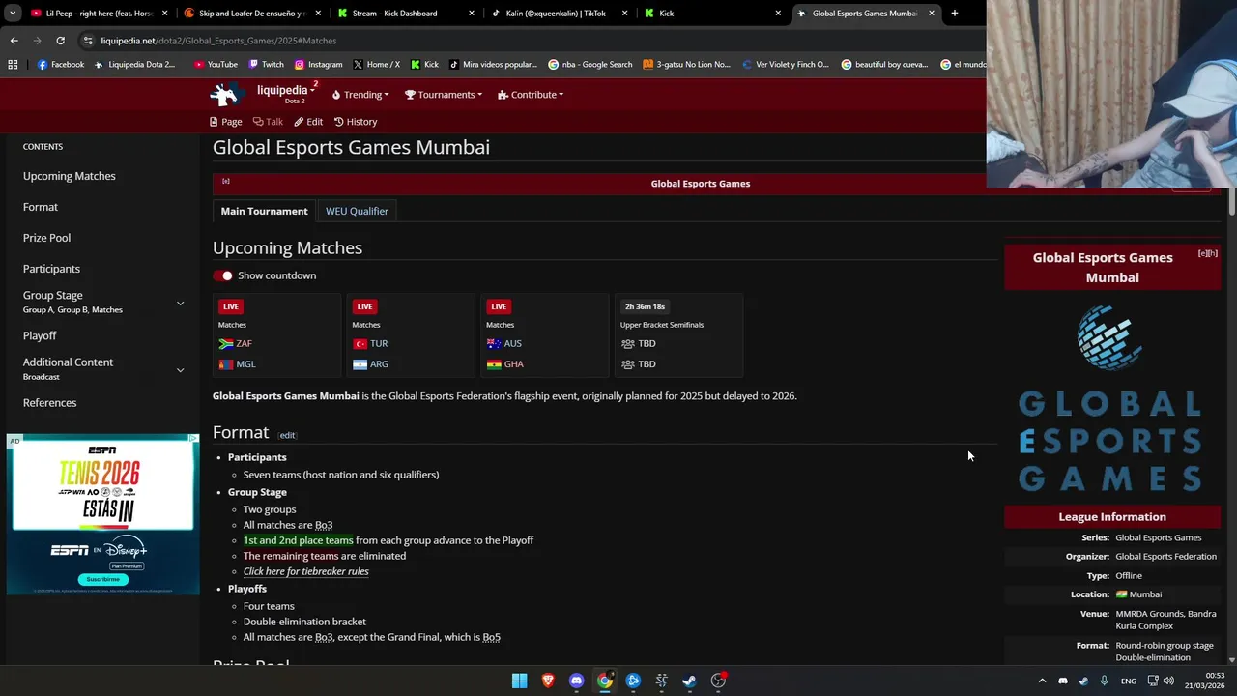Open OBS Studio from the taskbar
The width and height of the screenshot is (1237, 696).
718,681
